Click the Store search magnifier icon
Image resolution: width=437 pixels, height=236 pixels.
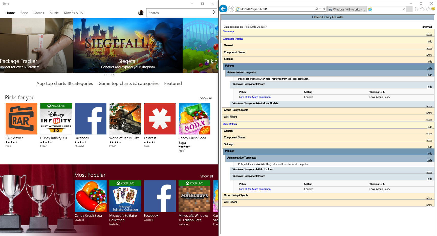(213, 13)
